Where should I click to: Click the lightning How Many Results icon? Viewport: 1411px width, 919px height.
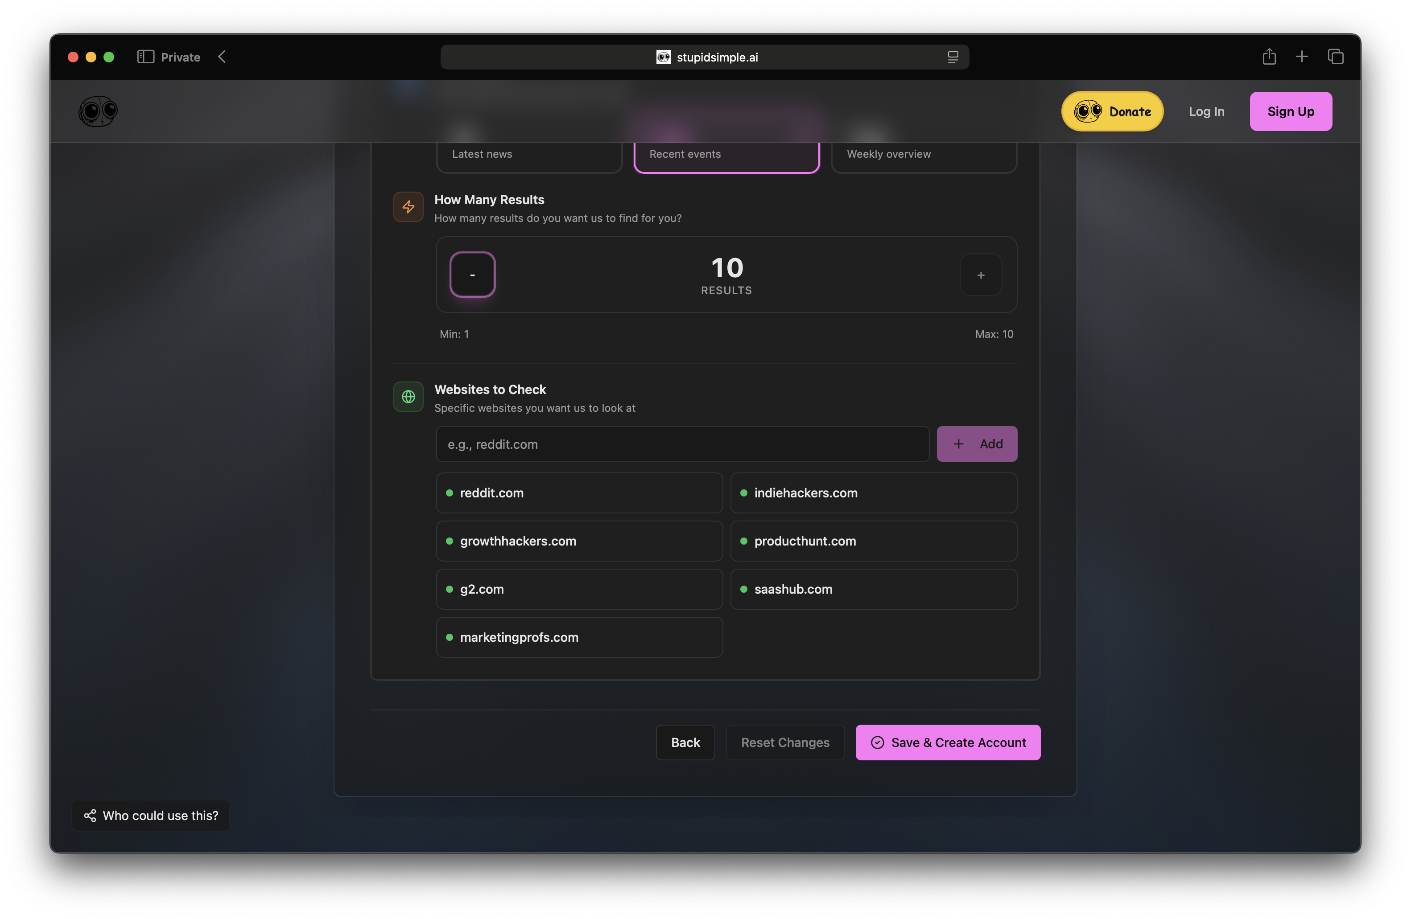click(x=408, y=207)
